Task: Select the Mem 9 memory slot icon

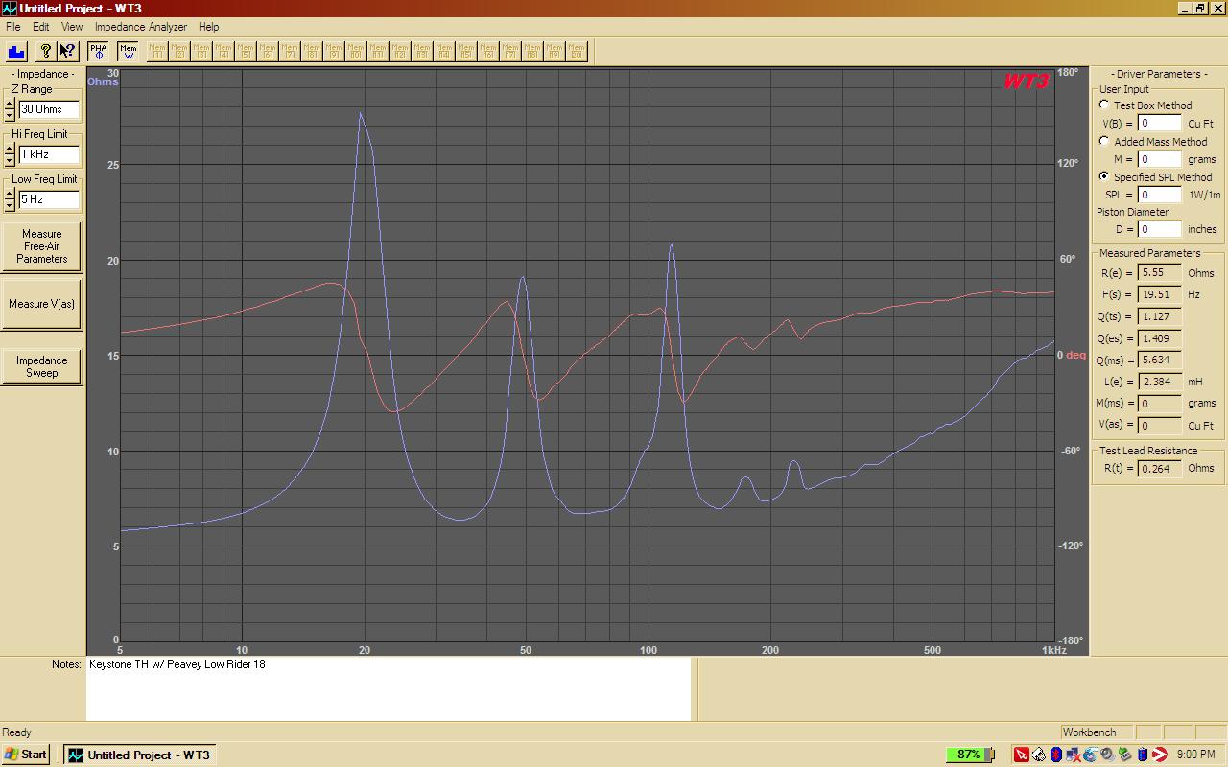Action: 335,51
